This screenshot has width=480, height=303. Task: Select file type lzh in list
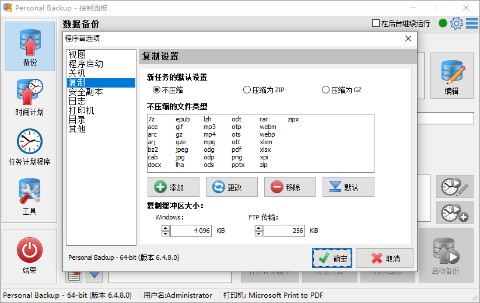coord(208,119)
